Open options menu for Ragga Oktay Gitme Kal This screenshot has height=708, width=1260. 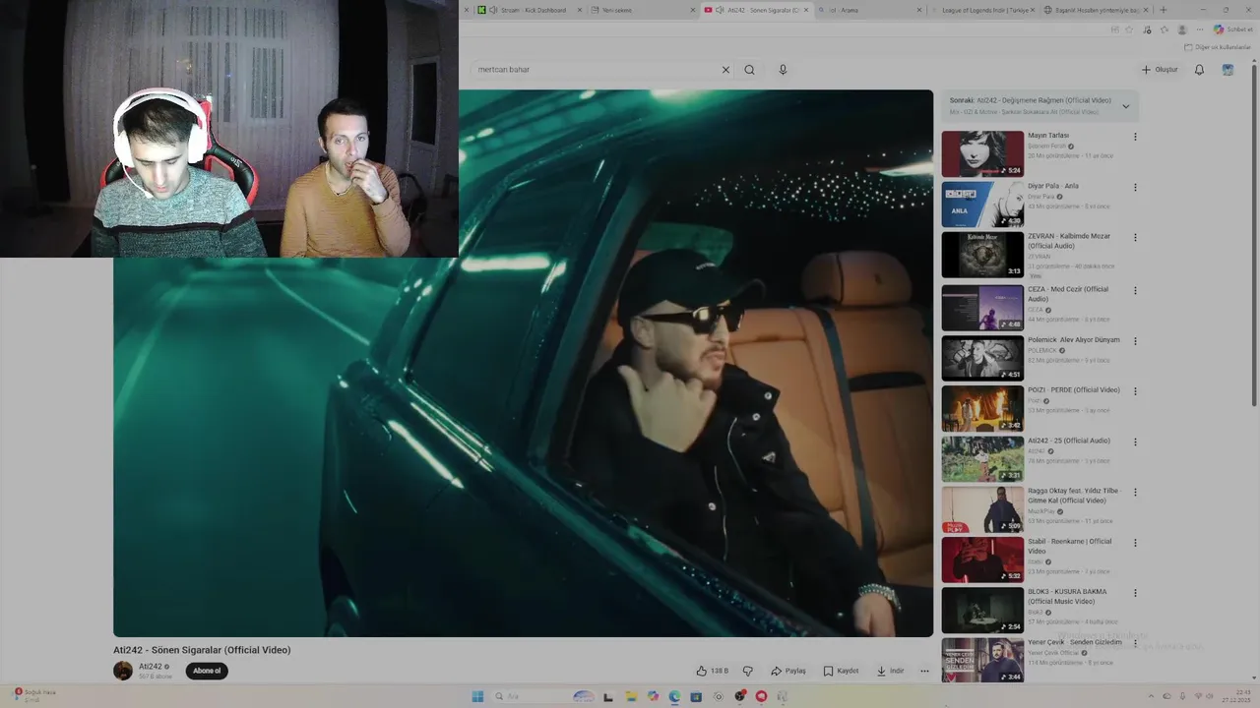tap(1135, 492)
